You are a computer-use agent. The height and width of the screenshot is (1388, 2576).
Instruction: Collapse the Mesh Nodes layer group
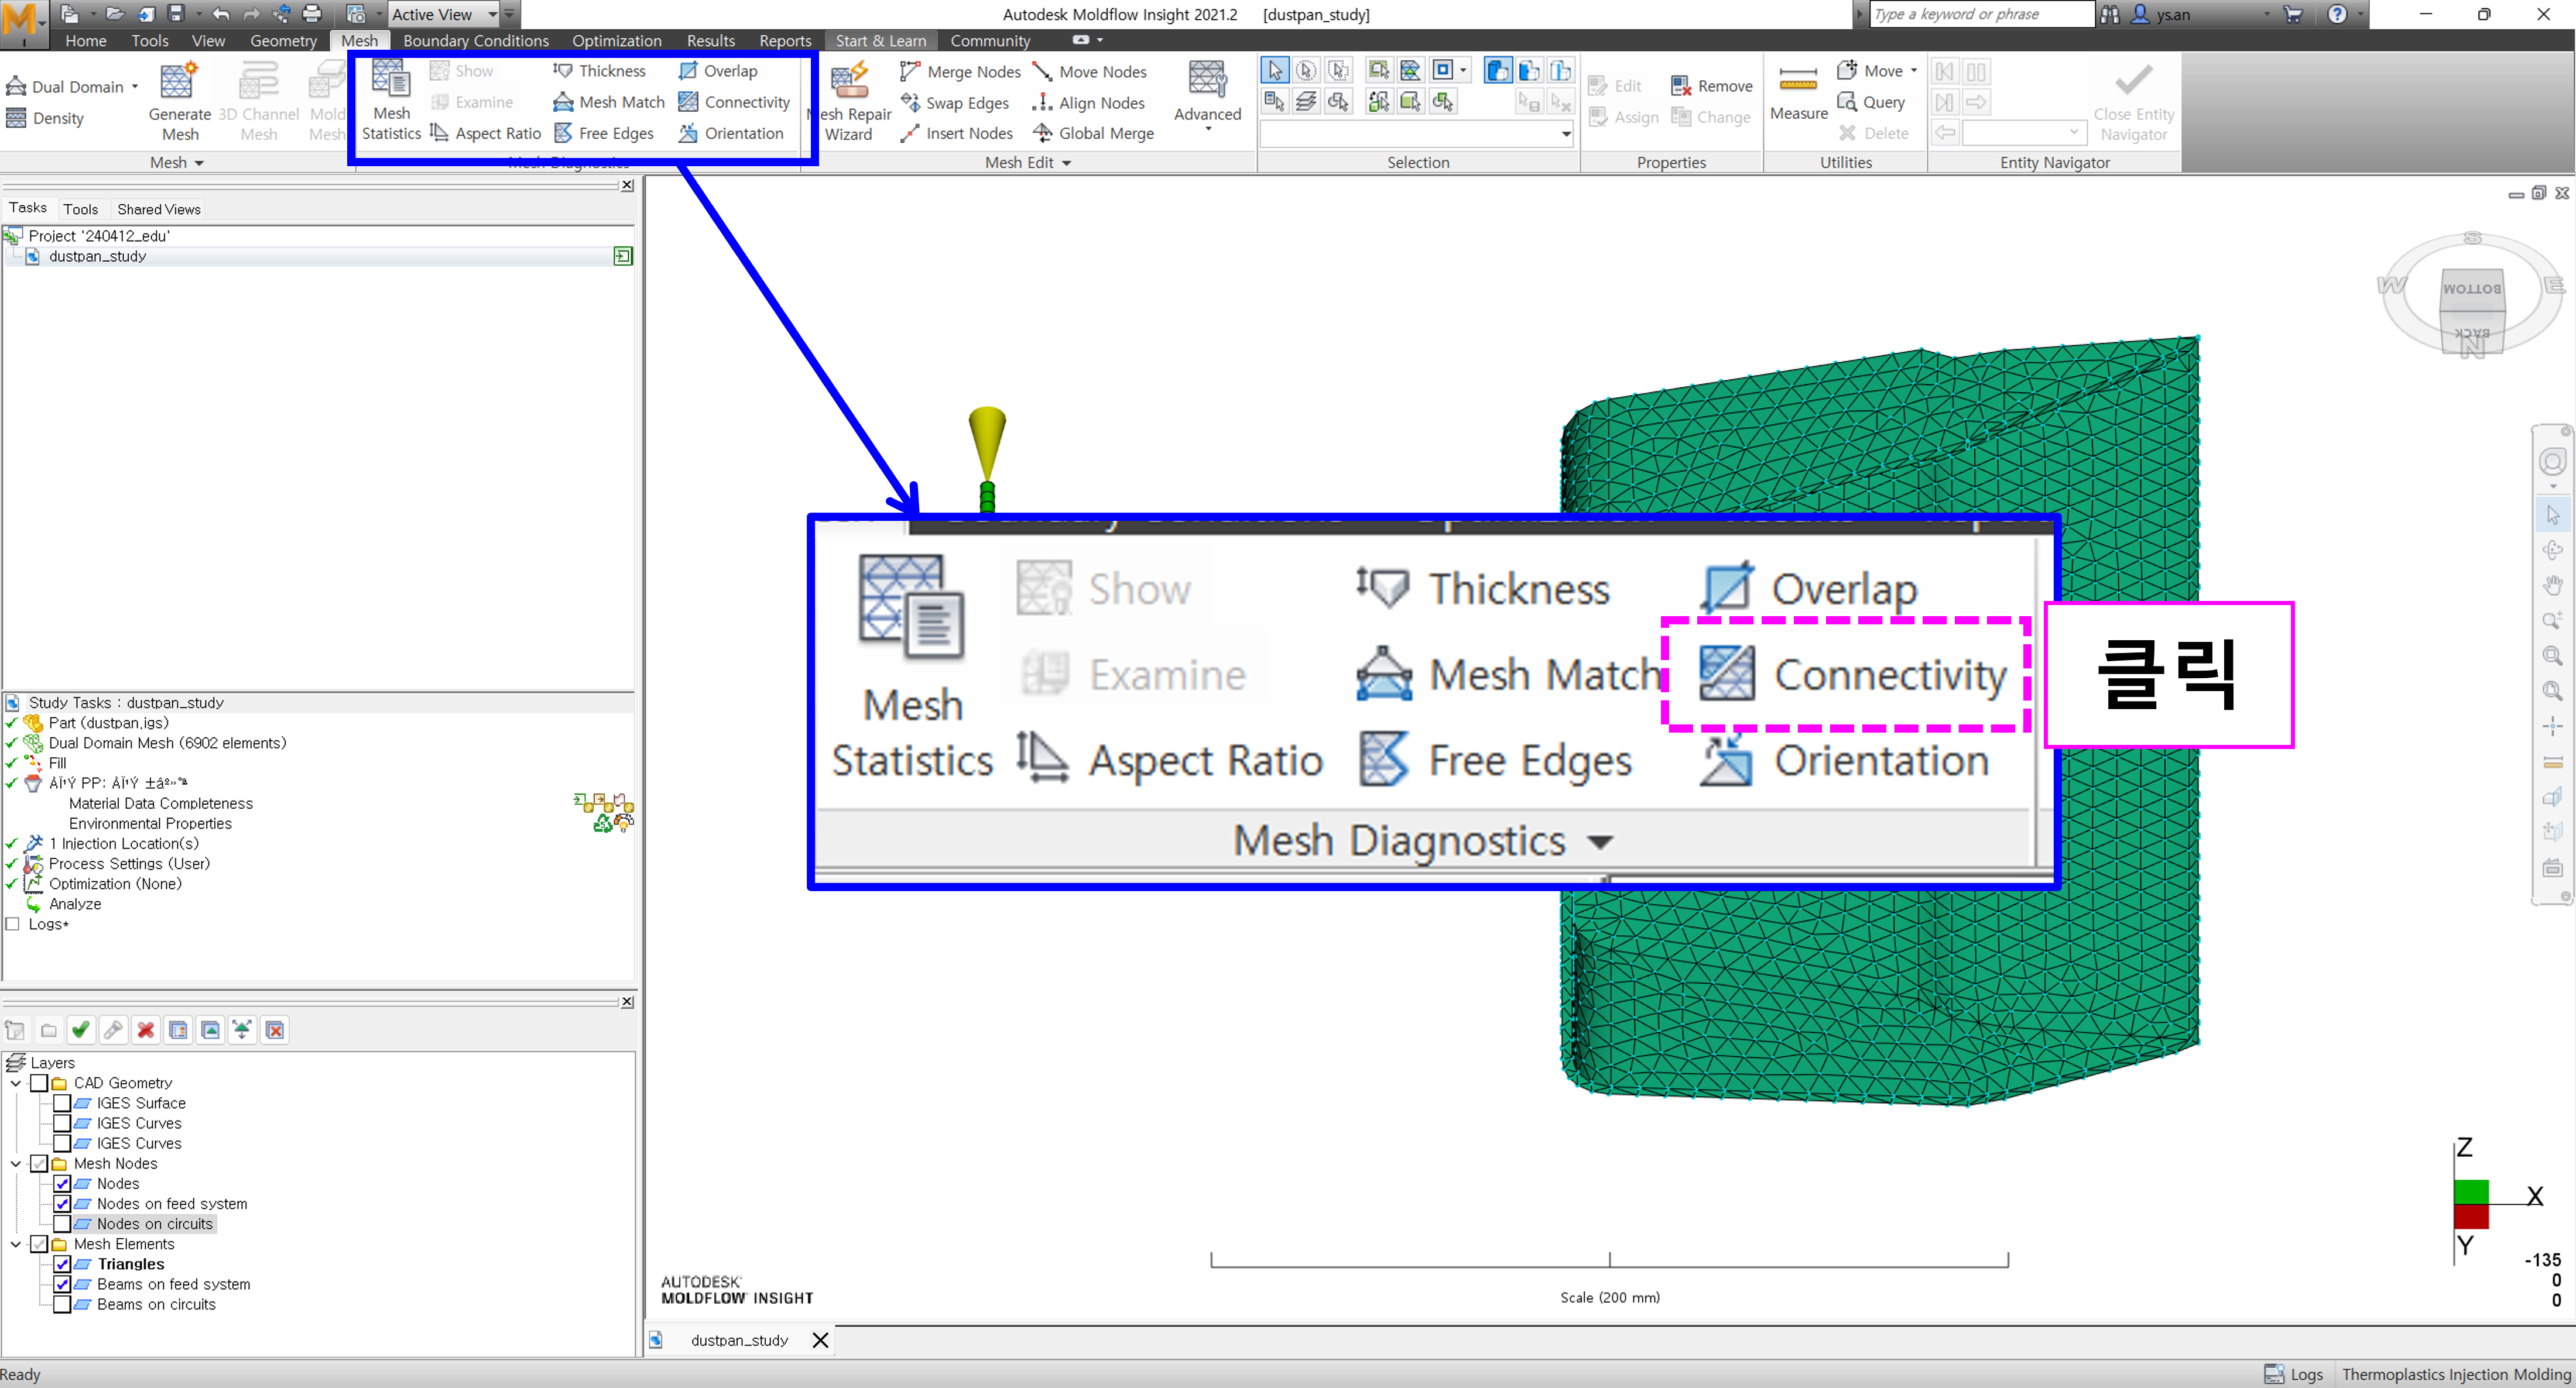(x=16, y=1163)
